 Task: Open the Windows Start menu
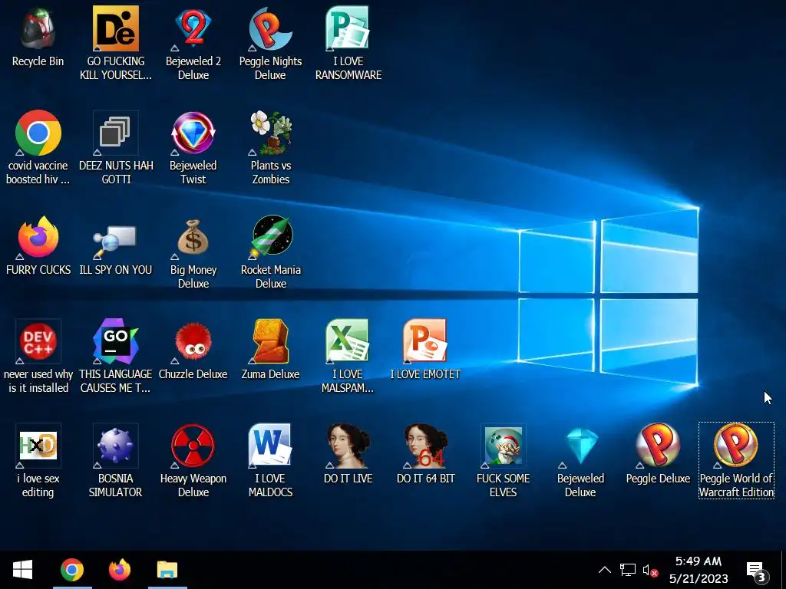(x=22, y=570)
